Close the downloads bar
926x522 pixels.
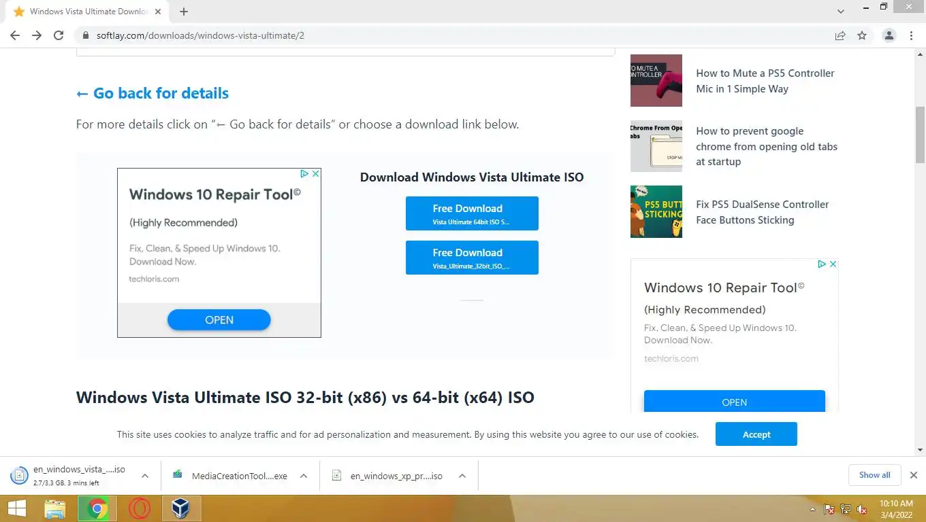(914, 475)
